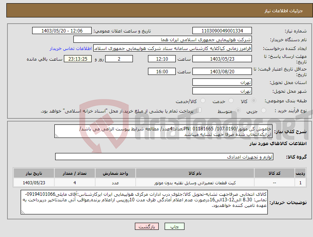Click the شهر محل تحویل field تهران

pos(222,91)
